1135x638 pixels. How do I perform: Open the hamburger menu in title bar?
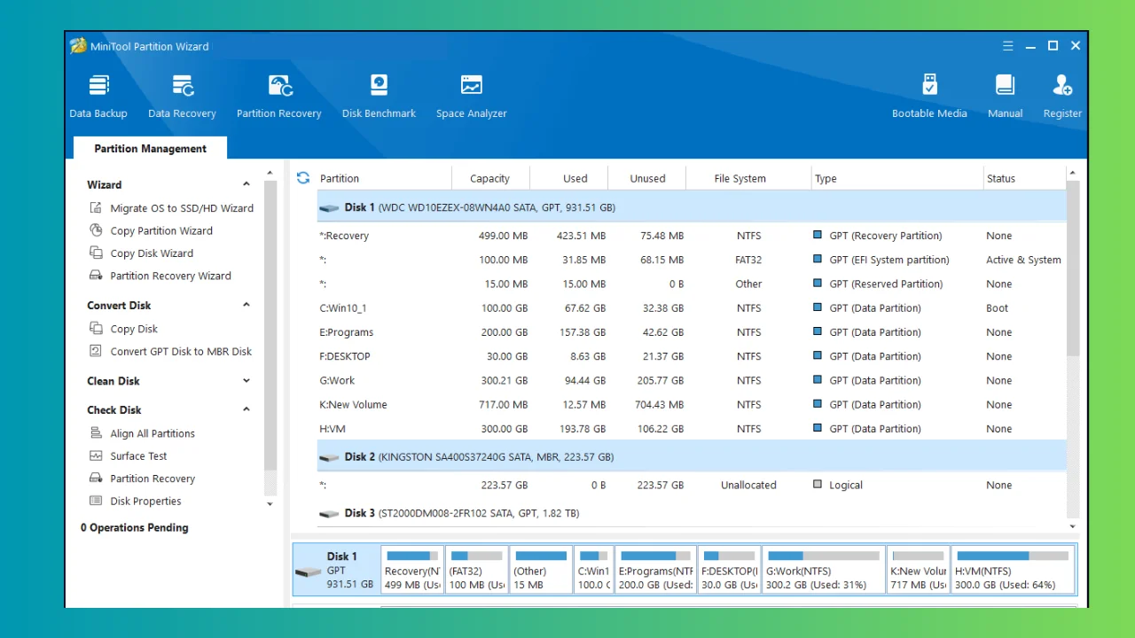point(1008,46)
